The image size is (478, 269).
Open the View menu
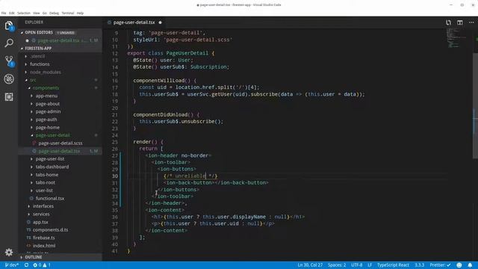point(37,13)
